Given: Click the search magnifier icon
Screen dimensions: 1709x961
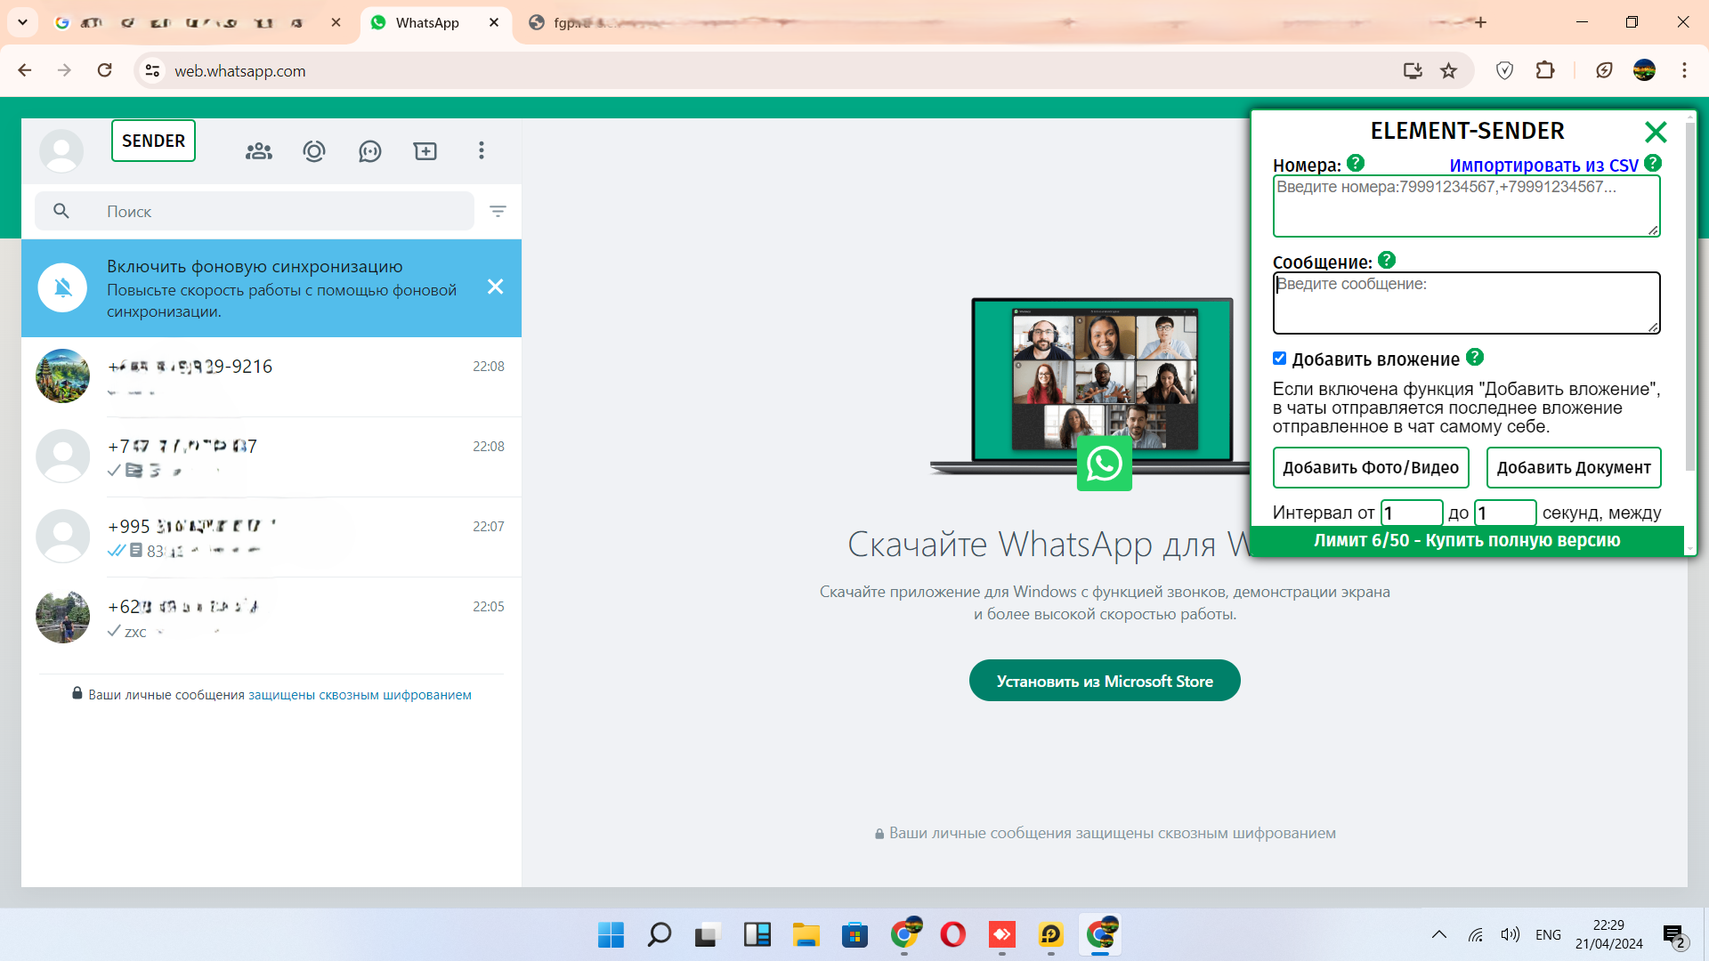Looking at the screenshot, I should (x=61, y=211).
